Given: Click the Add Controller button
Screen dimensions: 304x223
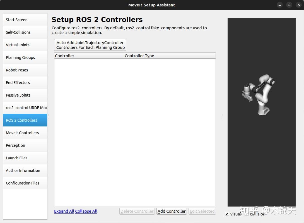Looking at the screenshot, I should click(x=171, y=211).
